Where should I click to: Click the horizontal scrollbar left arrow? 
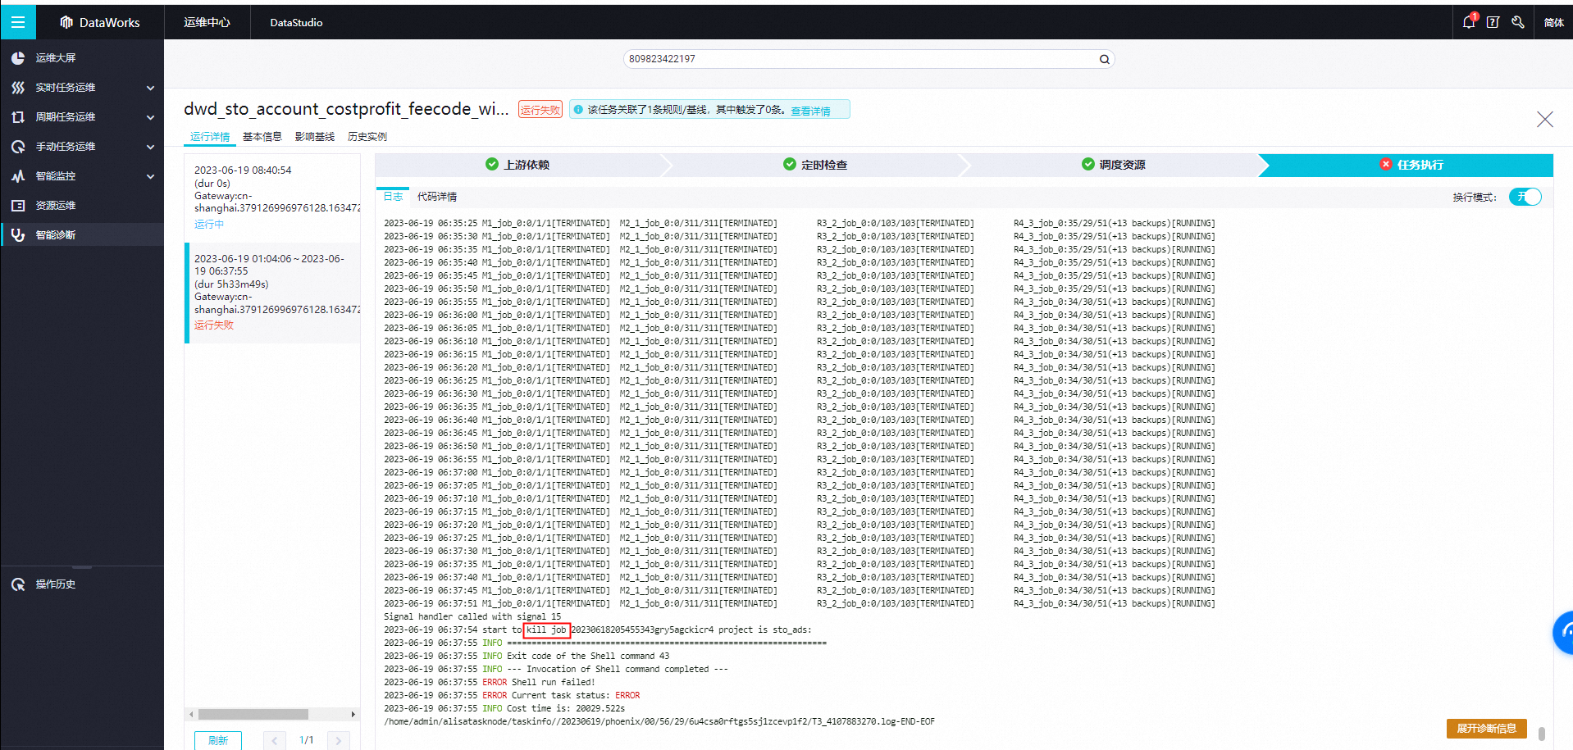191,714
